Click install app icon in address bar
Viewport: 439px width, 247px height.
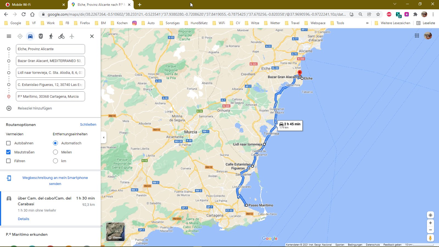[x=352, y=14]
